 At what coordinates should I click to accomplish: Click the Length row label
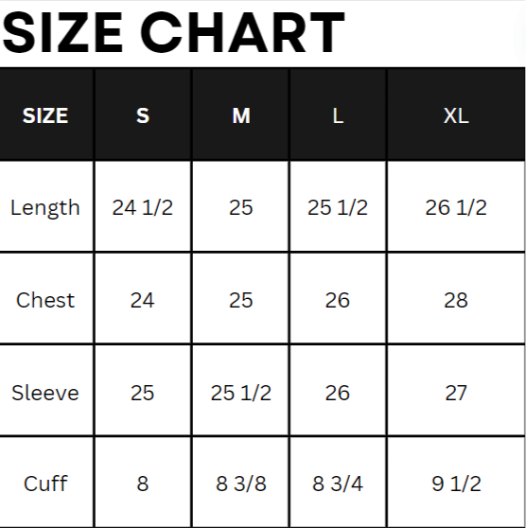45,208
